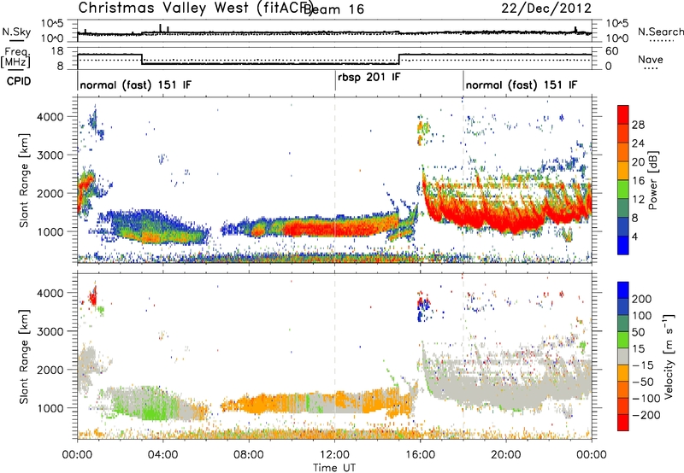Screen dimensions: 684x473
Task: Click the 'CPID' row label
Action: click(x=19, y=81)
